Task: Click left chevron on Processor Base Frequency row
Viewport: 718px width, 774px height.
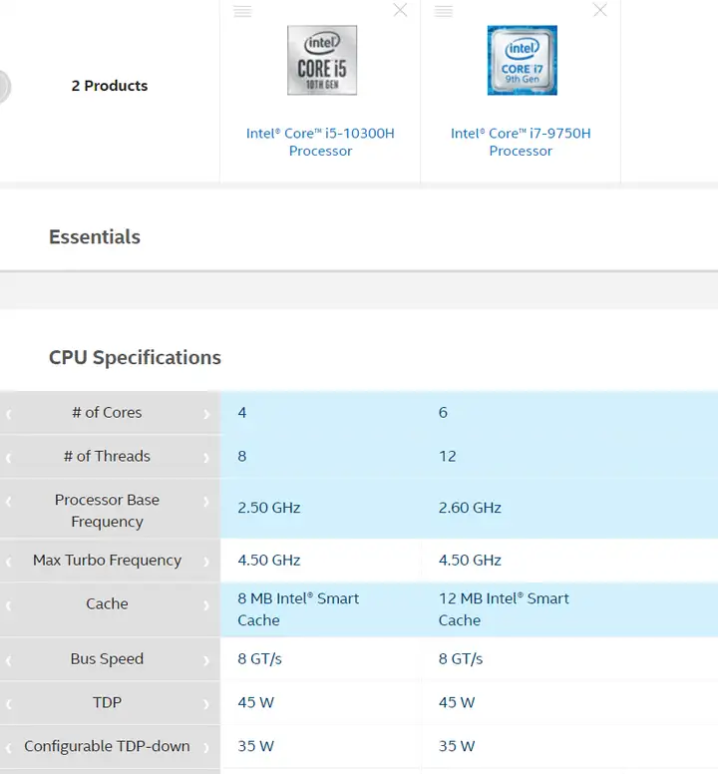Action: [x=8, y=502]
